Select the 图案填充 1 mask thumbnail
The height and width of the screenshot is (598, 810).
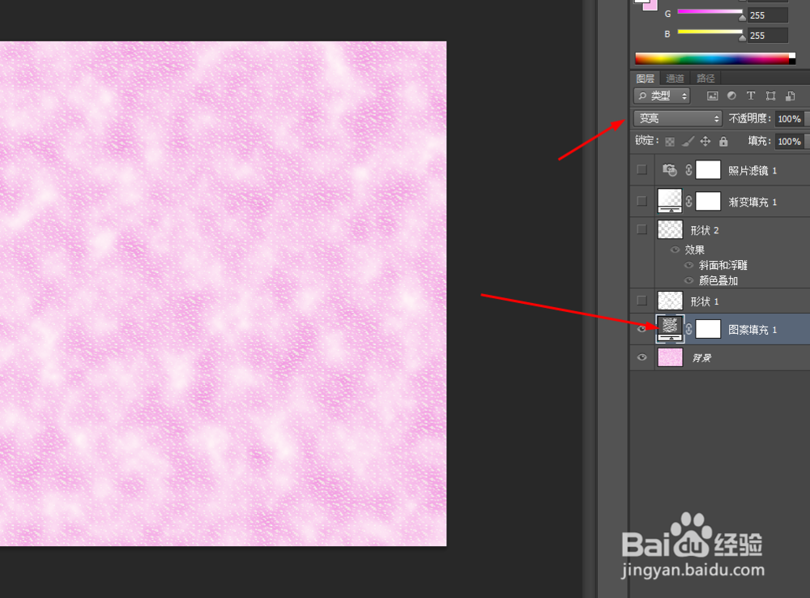[708, 329]
